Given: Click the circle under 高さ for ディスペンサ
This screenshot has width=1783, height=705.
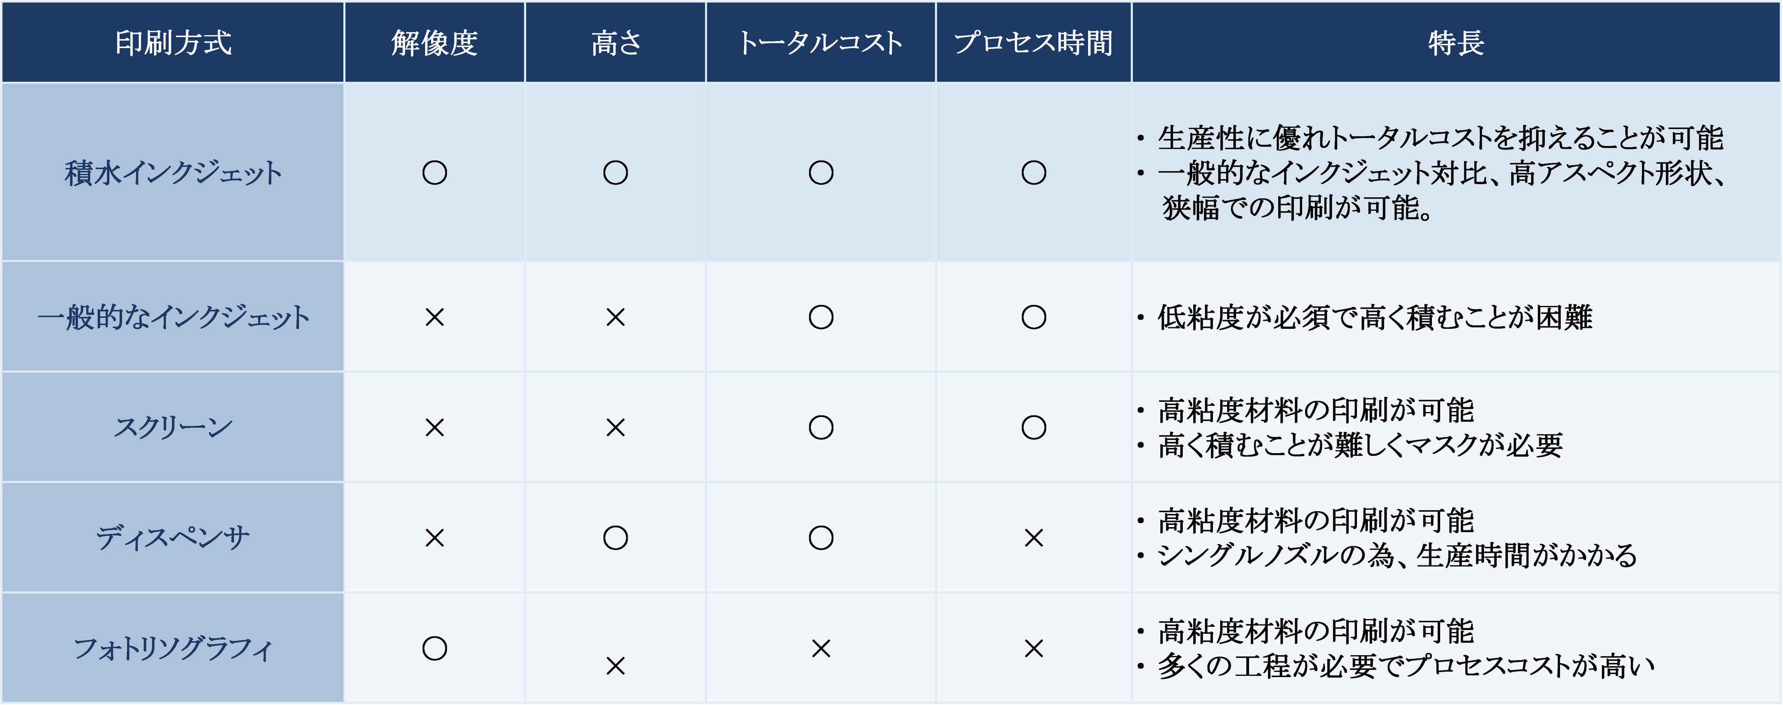Looking at the screenshot, I should [615, 538].
